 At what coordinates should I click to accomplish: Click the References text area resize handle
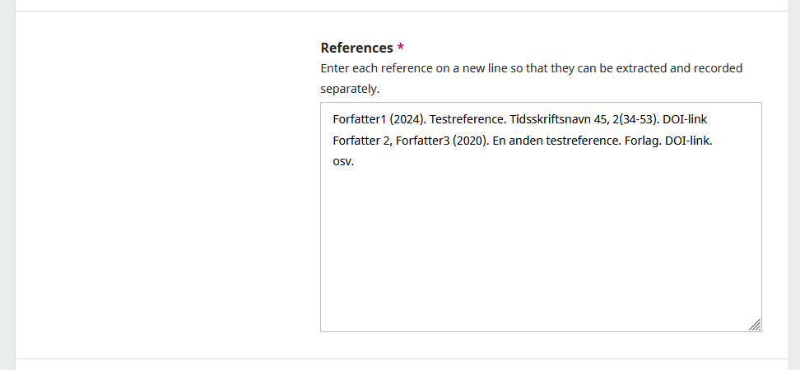(755, 325)
